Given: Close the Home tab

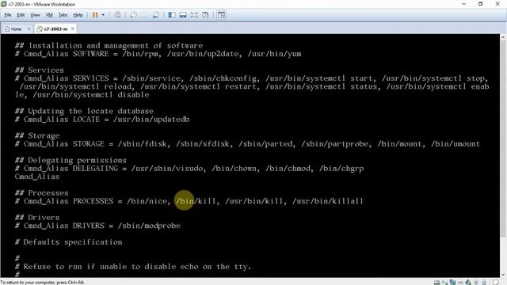Looking at the screenshot, I should tap(29, 28).
